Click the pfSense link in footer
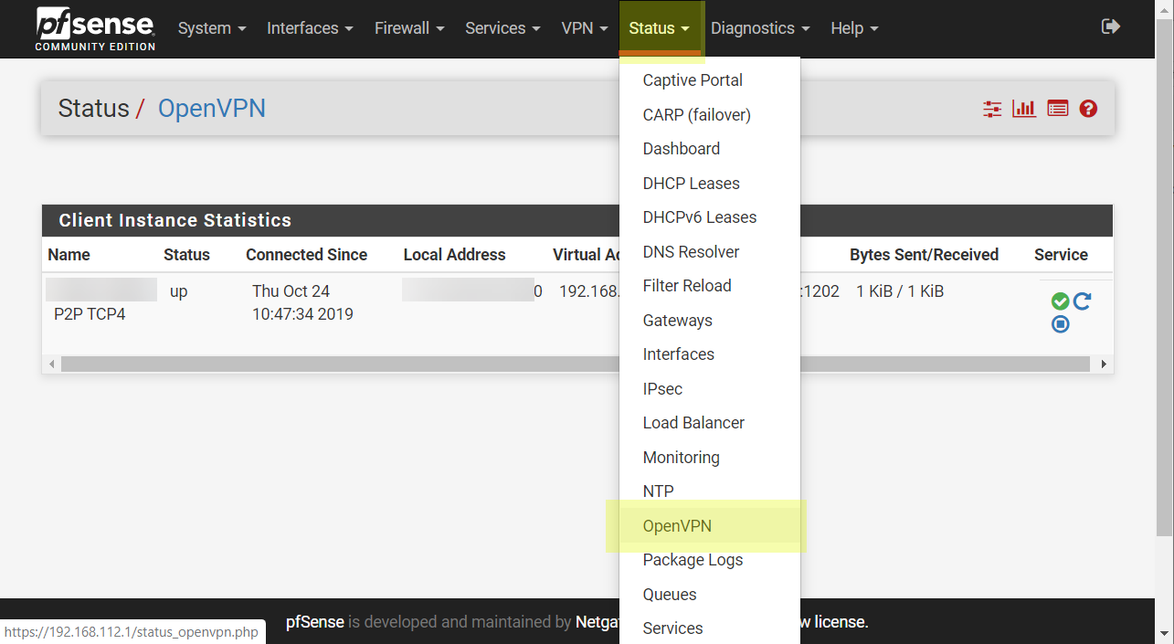 [x=315, y=622]
